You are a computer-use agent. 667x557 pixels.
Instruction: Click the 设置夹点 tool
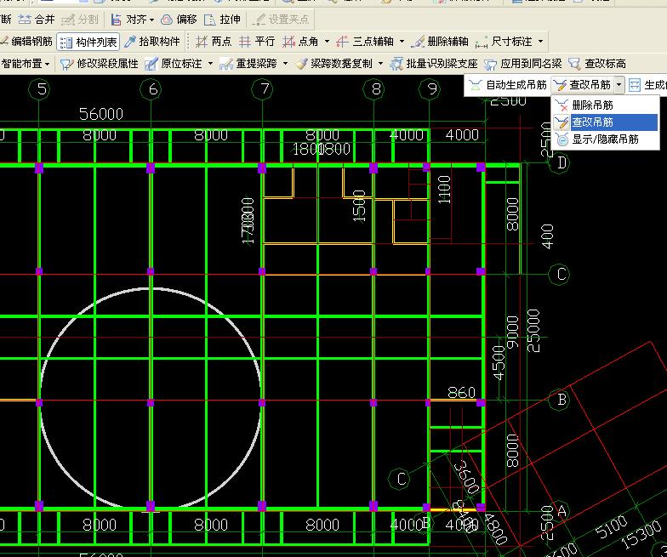pyautogui.click(x=281, y=20)
